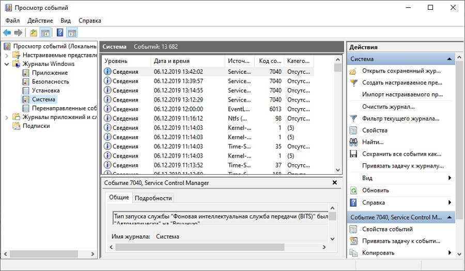Image resolution: width=465 pixels, height=271 pixels.
Task: Switch to the Подробности tab
Action: (152, 198)
